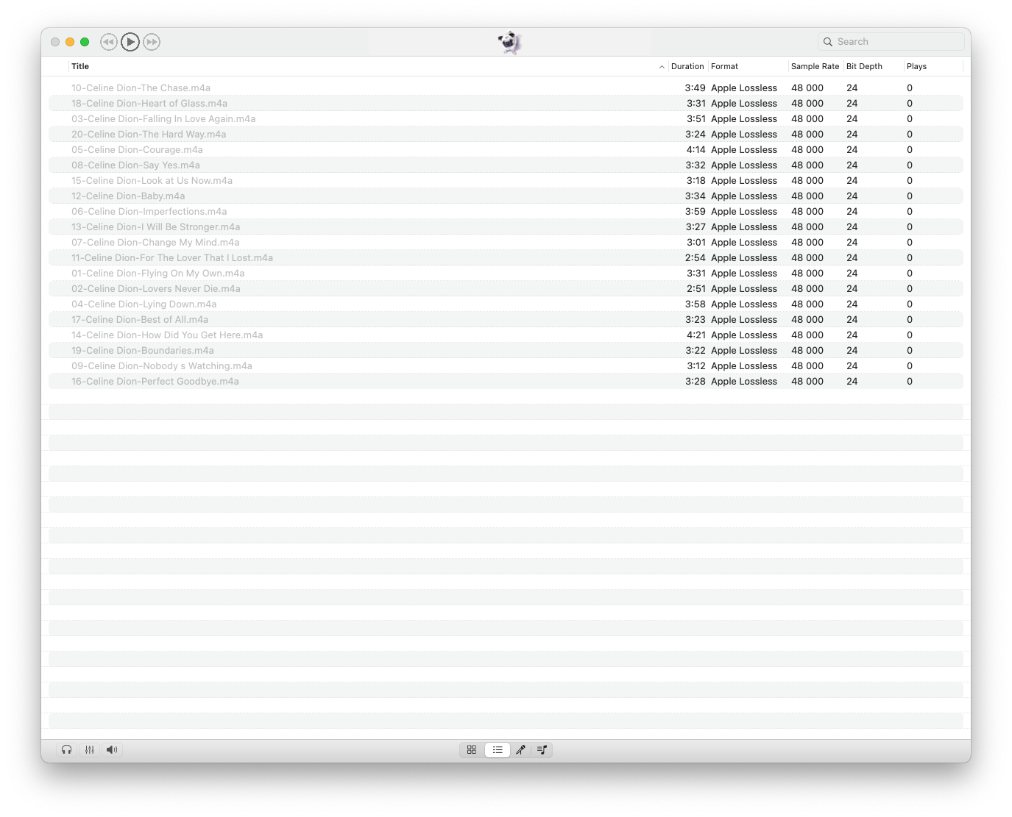The width and height of the screenshot is (1012, 817).
Task: Click the speaker volume icon
Action: tap(112, 750)
